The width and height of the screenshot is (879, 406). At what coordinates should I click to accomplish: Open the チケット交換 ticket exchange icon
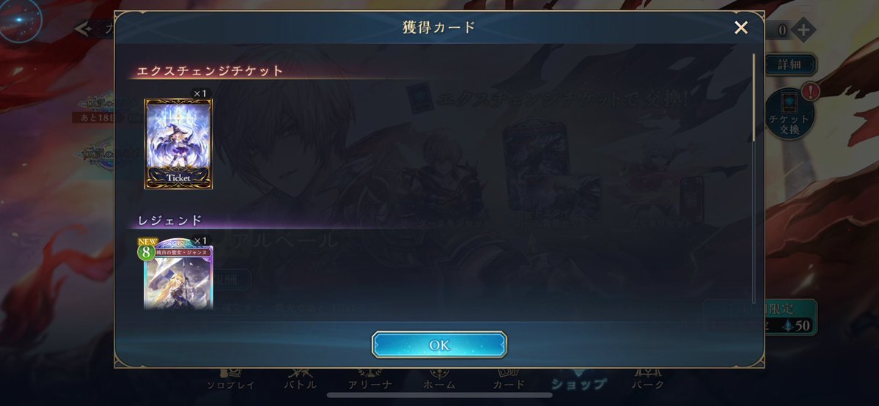coord(790,114)
